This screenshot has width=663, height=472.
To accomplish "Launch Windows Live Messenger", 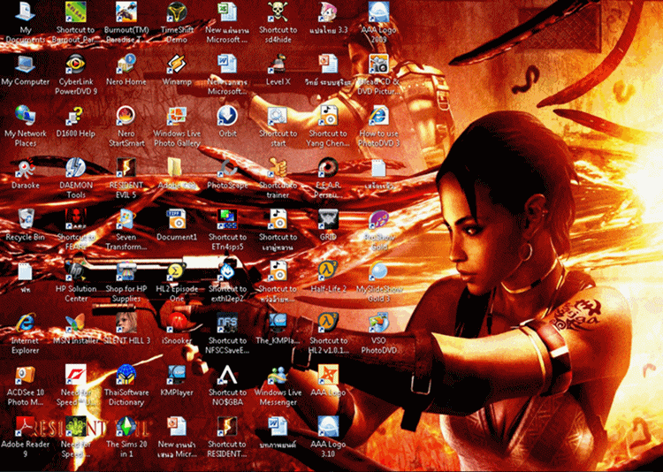I will [278, 375].
